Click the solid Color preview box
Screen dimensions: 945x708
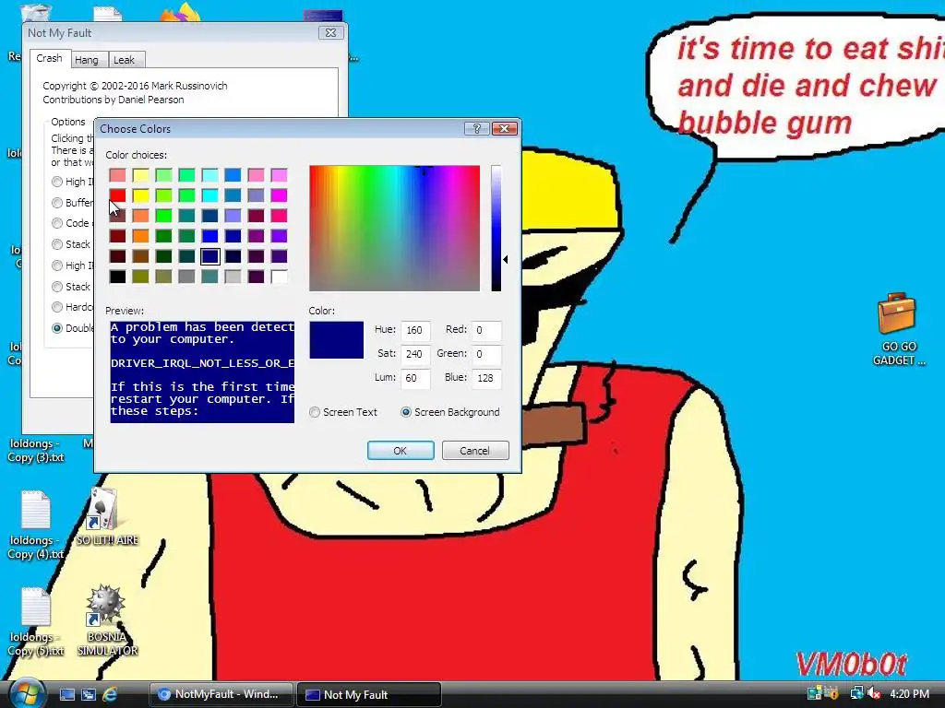pyautogui.click(x=336, y=340)
